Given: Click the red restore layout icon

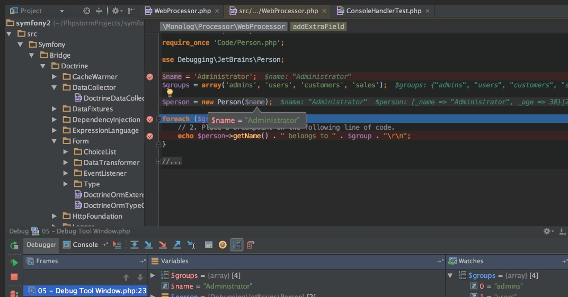Looking at the screenshot, I should click(250, 245).
